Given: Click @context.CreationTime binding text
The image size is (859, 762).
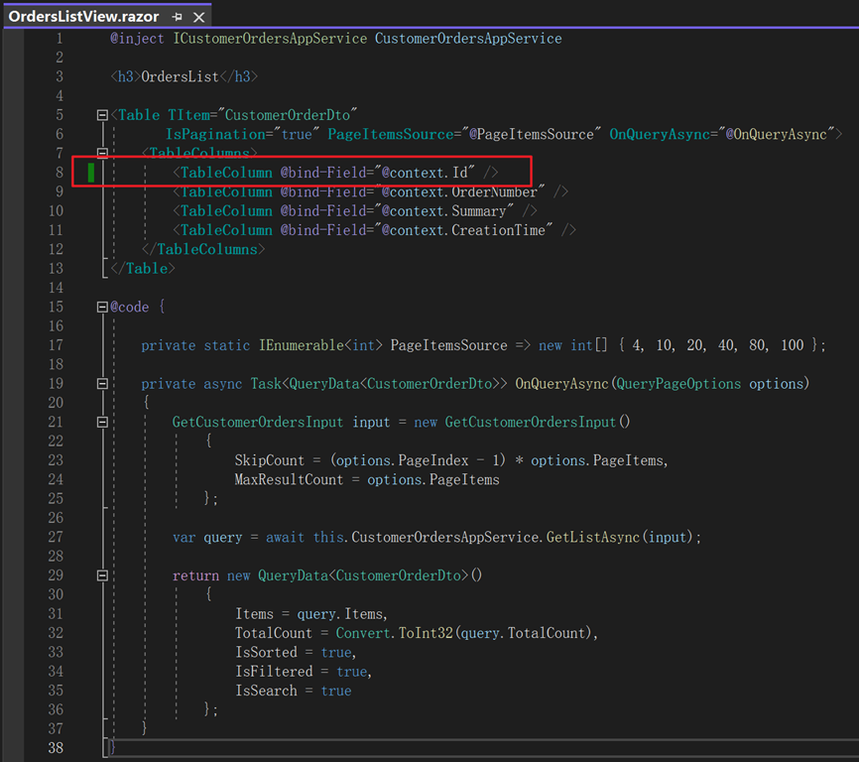Looking at the screenshot, I should [463, 230].
